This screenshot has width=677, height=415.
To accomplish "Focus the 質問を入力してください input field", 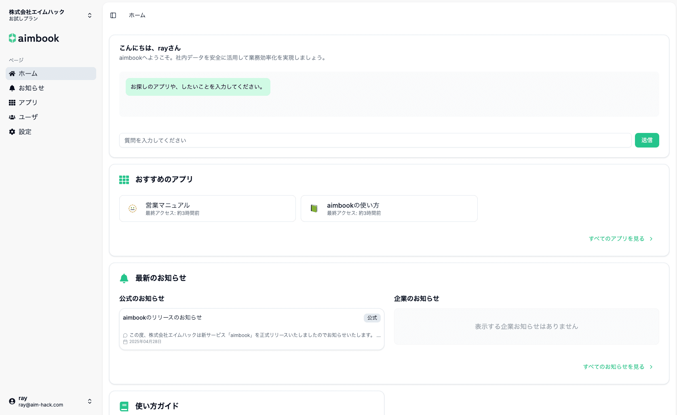I will tap(375, 140).
